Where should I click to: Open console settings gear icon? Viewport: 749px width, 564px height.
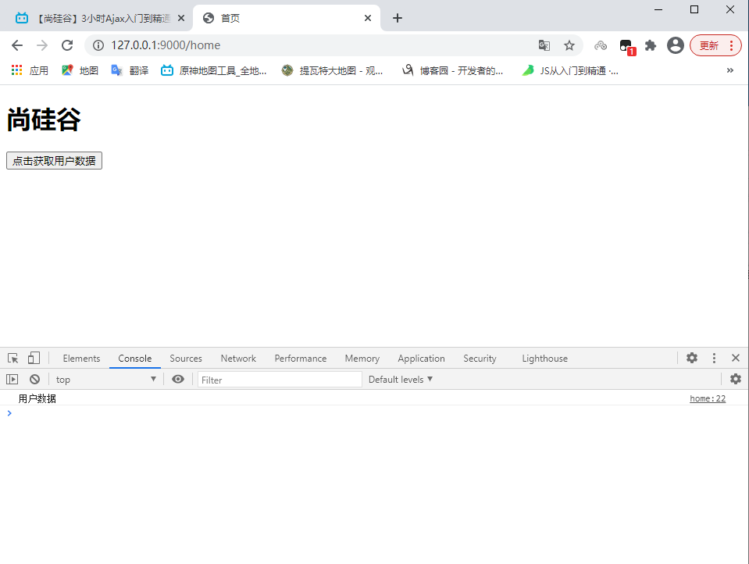[736, 379]
